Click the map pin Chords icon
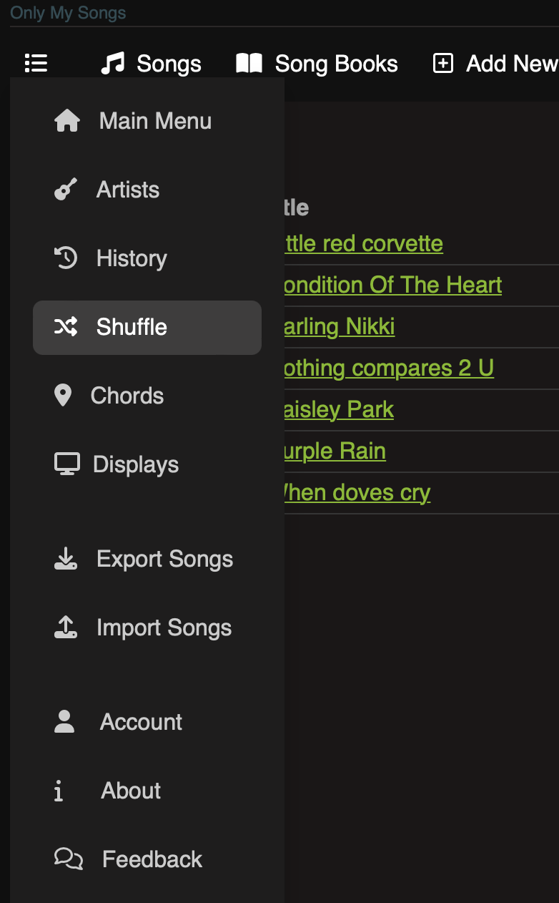The height and width of the screenshot is (903, 559). (63, 396)
